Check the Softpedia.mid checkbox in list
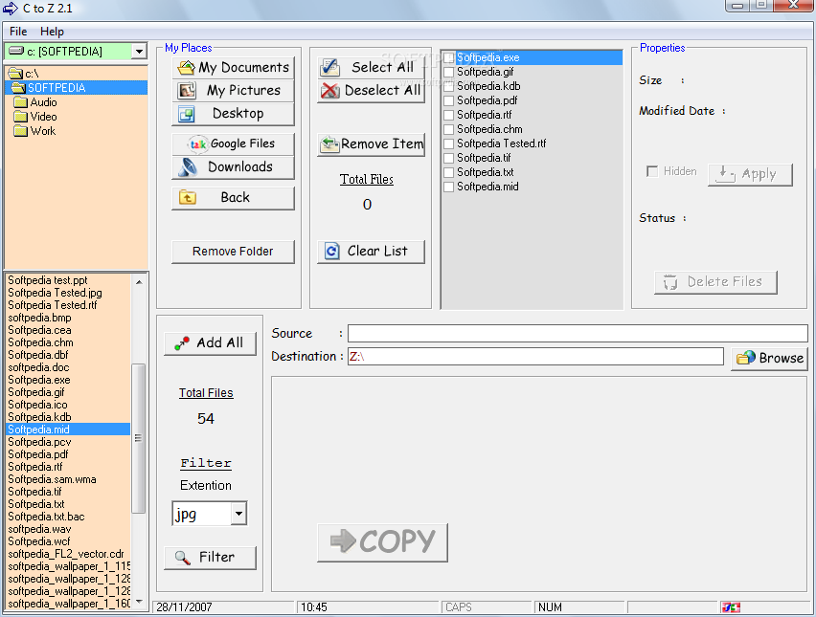 pyautogui.click(x=448, y=187)
